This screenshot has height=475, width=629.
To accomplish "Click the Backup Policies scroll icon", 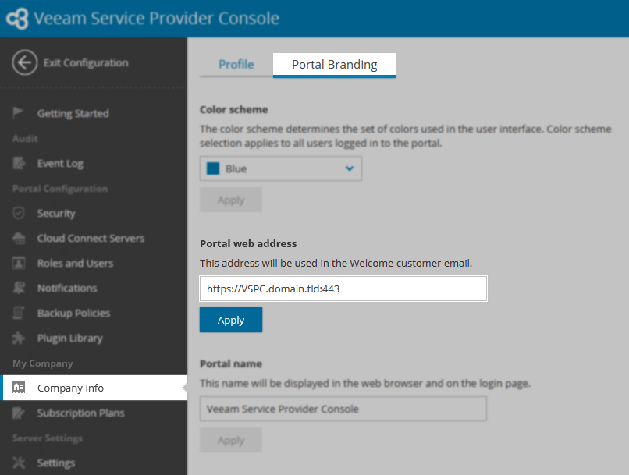I will click(19, 313).
